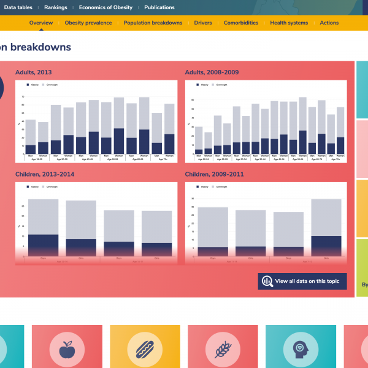The image size is (368, 368).
Task: Open the Publications menu item
Action: coord(159,7)
